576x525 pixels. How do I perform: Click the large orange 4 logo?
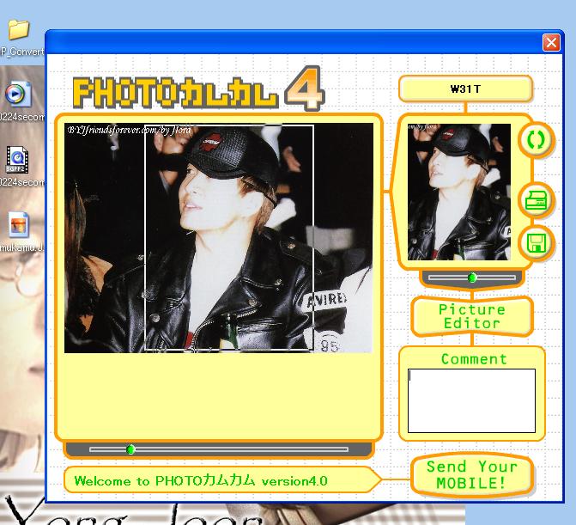coord(304,89)
